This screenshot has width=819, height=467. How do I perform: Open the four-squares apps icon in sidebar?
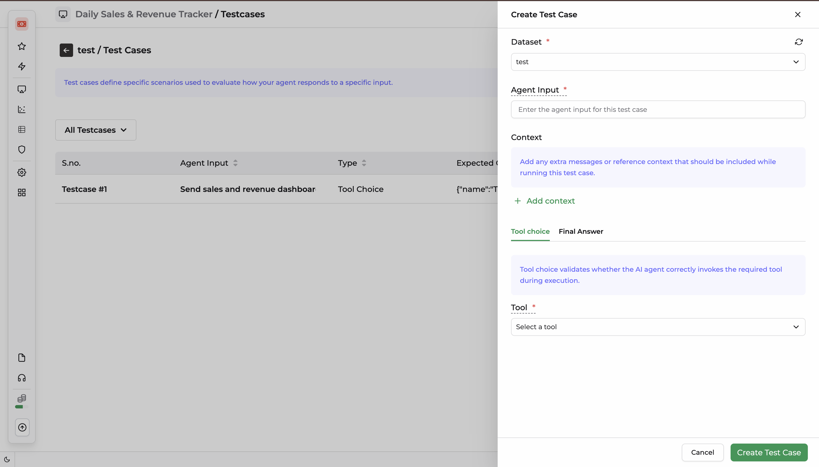[x=22, y=192]
